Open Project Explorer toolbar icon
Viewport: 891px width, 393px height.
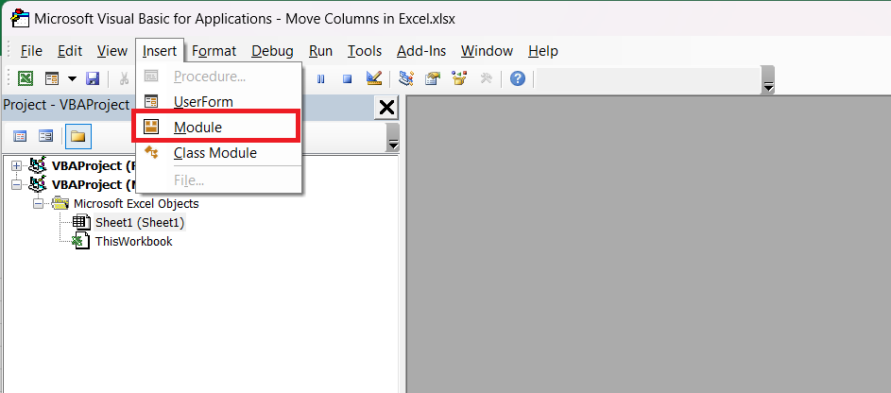point(405,78)
